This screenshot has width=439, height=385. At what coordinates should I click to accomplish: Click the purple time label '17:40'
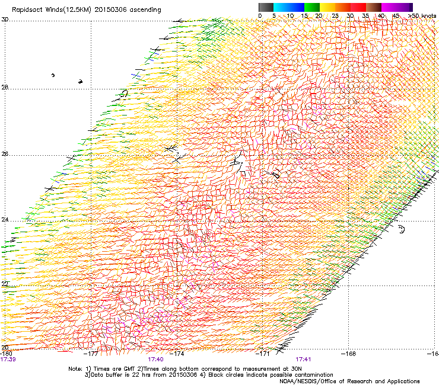click(155, 360)
